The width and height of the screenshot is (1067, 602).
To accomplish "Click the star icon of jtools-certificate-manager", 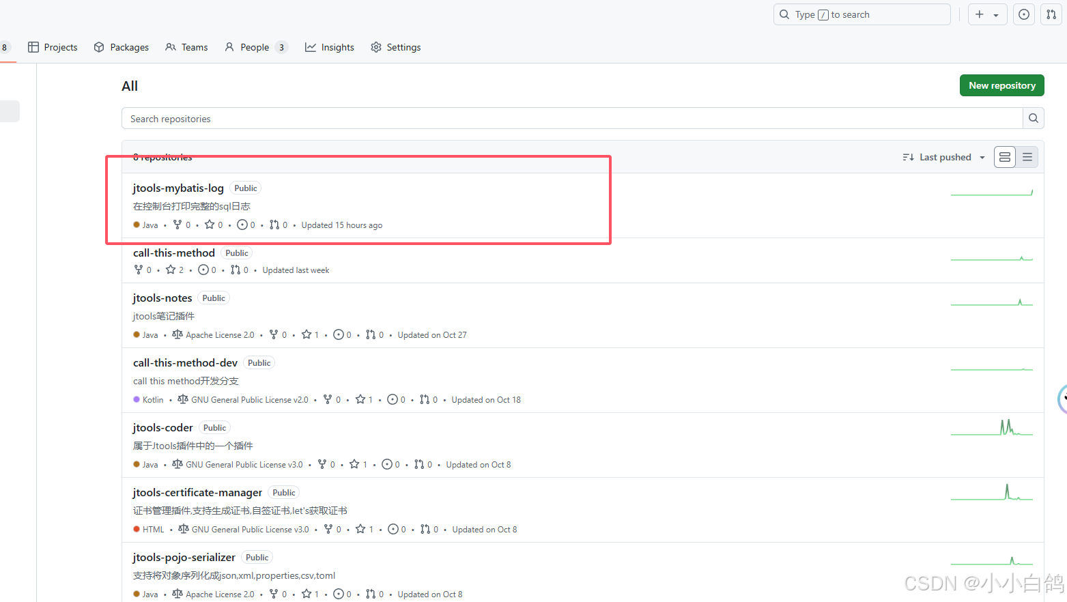I will [x=360, y=529].
